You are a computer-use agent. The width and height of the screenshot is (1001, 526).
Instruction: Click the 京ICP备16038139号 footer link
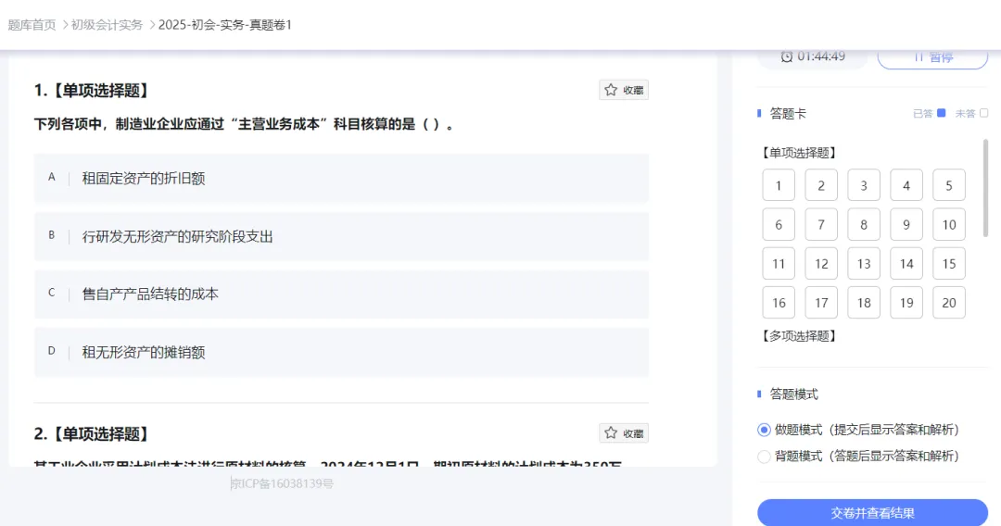[x=282, y=484]
